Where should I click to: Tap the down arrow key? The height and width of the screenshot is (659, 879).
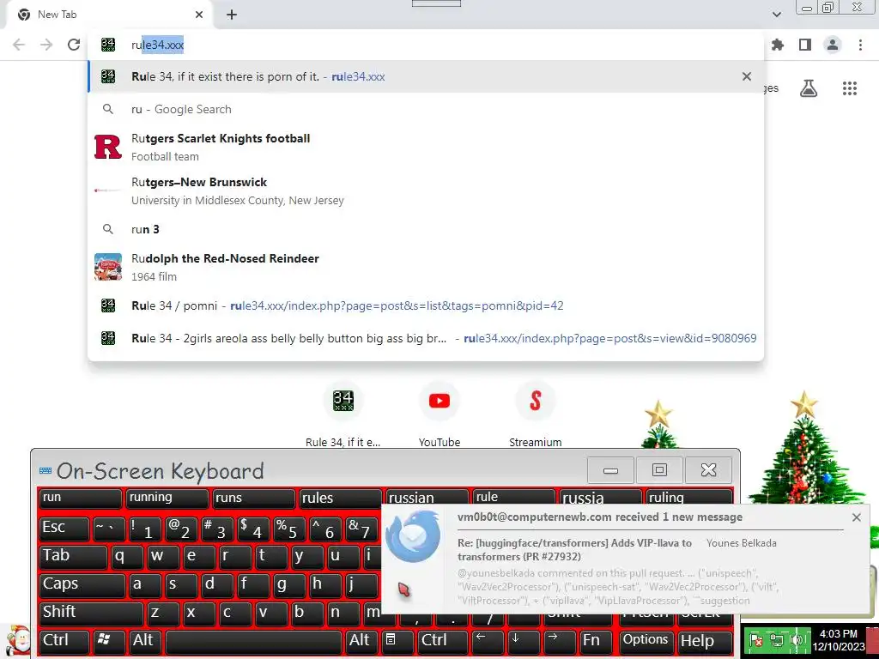pyautogui.click(x=523, y=641)
